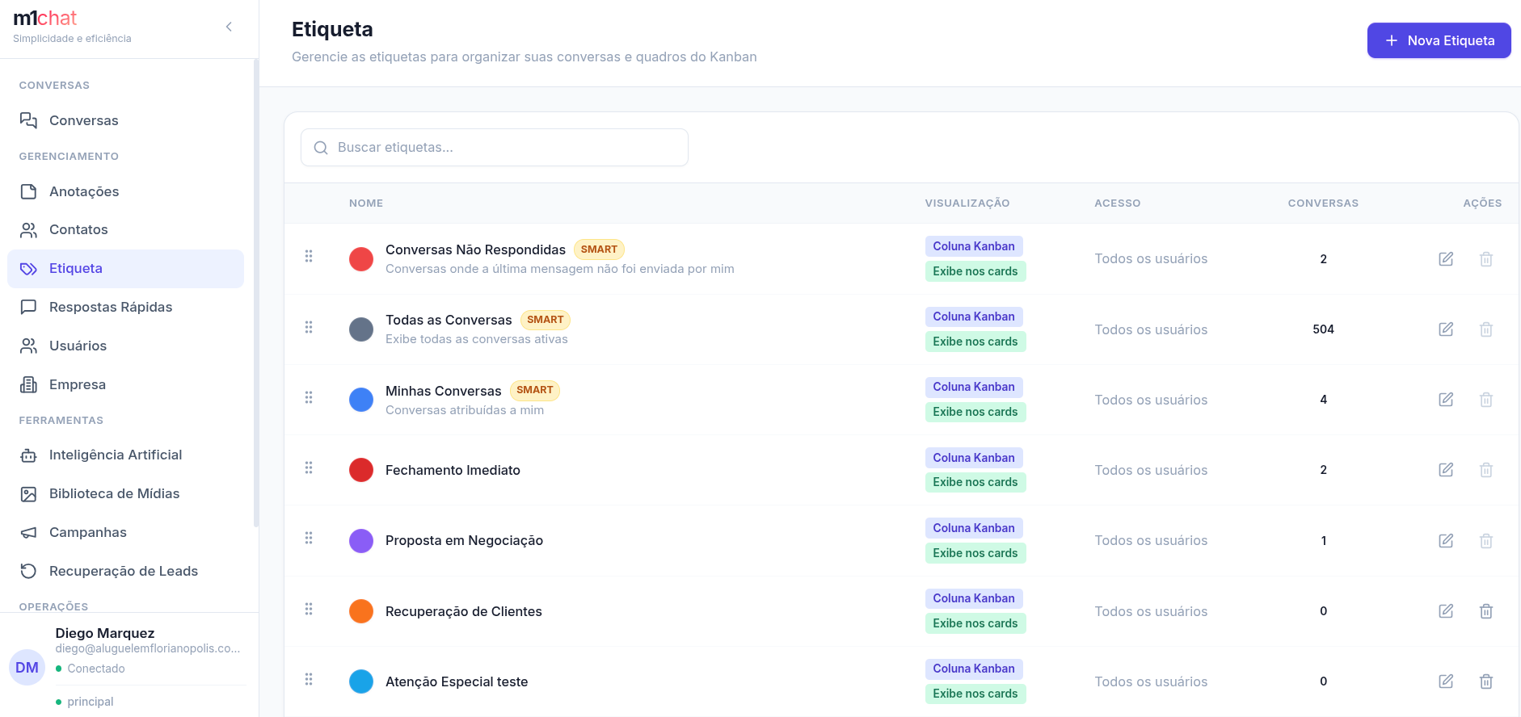Go to Contatos page
1521x717 pixels.
(x=125, y=229)
